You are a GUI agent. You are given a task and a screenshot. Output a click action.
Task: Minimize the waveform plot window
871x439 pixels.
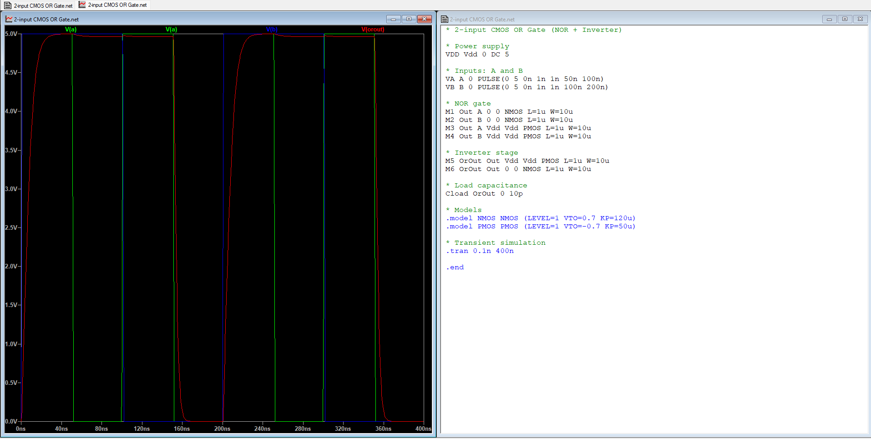click(x=394, y=19)
